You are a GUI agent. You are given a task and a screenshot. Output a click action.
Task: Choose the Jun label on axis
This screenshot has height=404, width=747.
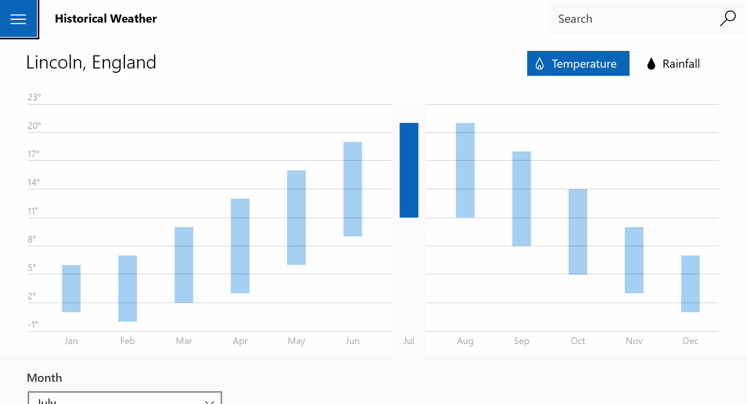click(352, 341)
